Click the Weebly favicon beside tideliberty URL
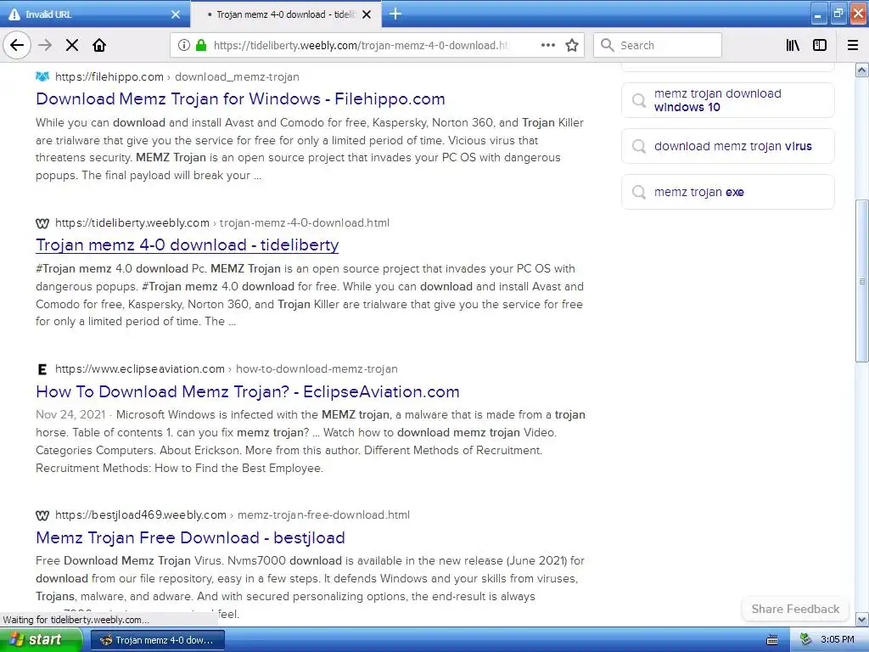 (x=42, y=223)
